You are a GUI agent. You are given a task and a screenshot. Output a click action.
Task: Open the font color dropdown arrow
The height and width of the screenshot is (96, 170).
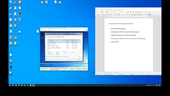click(136, 14)
